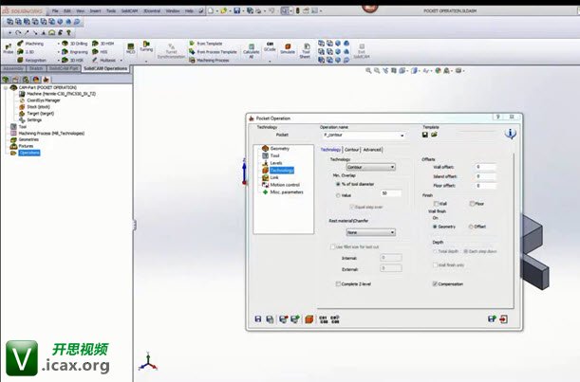The height and width of the screenshot is (382, 580).
Task: Select '% of tool diameter' radio button
Action: click(x=338, y=184)
